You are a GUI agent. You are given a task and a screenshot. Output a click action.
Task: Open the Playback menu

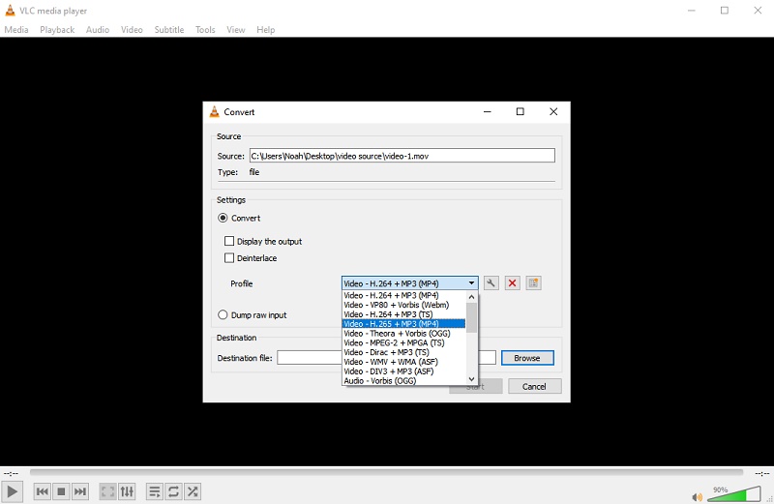[x=57, y=30]
